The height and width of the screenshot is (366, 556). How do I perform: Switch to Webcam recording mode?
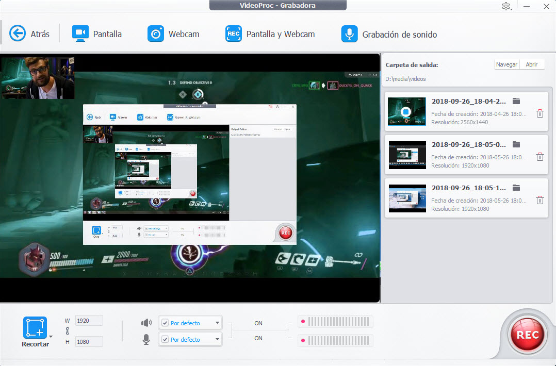pos(155,34)
